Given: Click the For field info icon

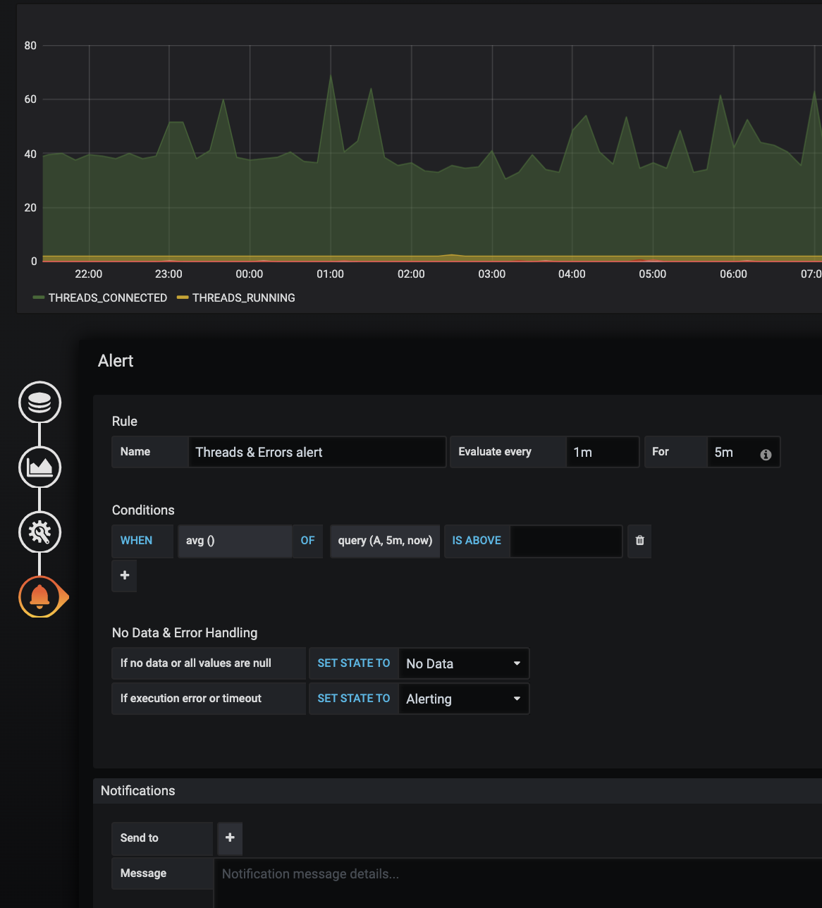Looking at the screenshot, I should (x=766, y=455).
